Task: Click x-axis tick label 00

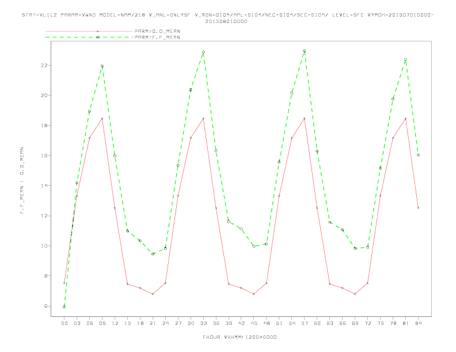Action: click(64, 323)
